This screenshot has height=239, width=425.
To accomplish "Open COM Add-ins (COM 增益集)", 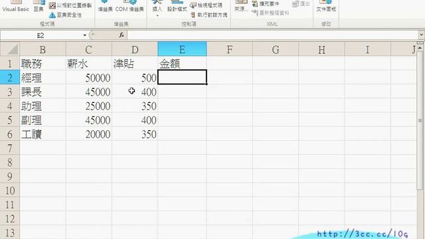I will 129,6.
